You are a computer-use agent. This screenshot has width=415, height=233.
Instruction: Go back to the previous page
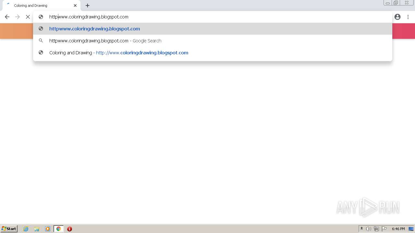coord(7,17)
